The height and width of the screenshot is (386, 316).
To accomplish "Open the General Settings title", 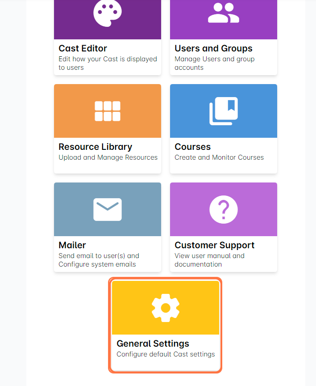I will (153, 344).
